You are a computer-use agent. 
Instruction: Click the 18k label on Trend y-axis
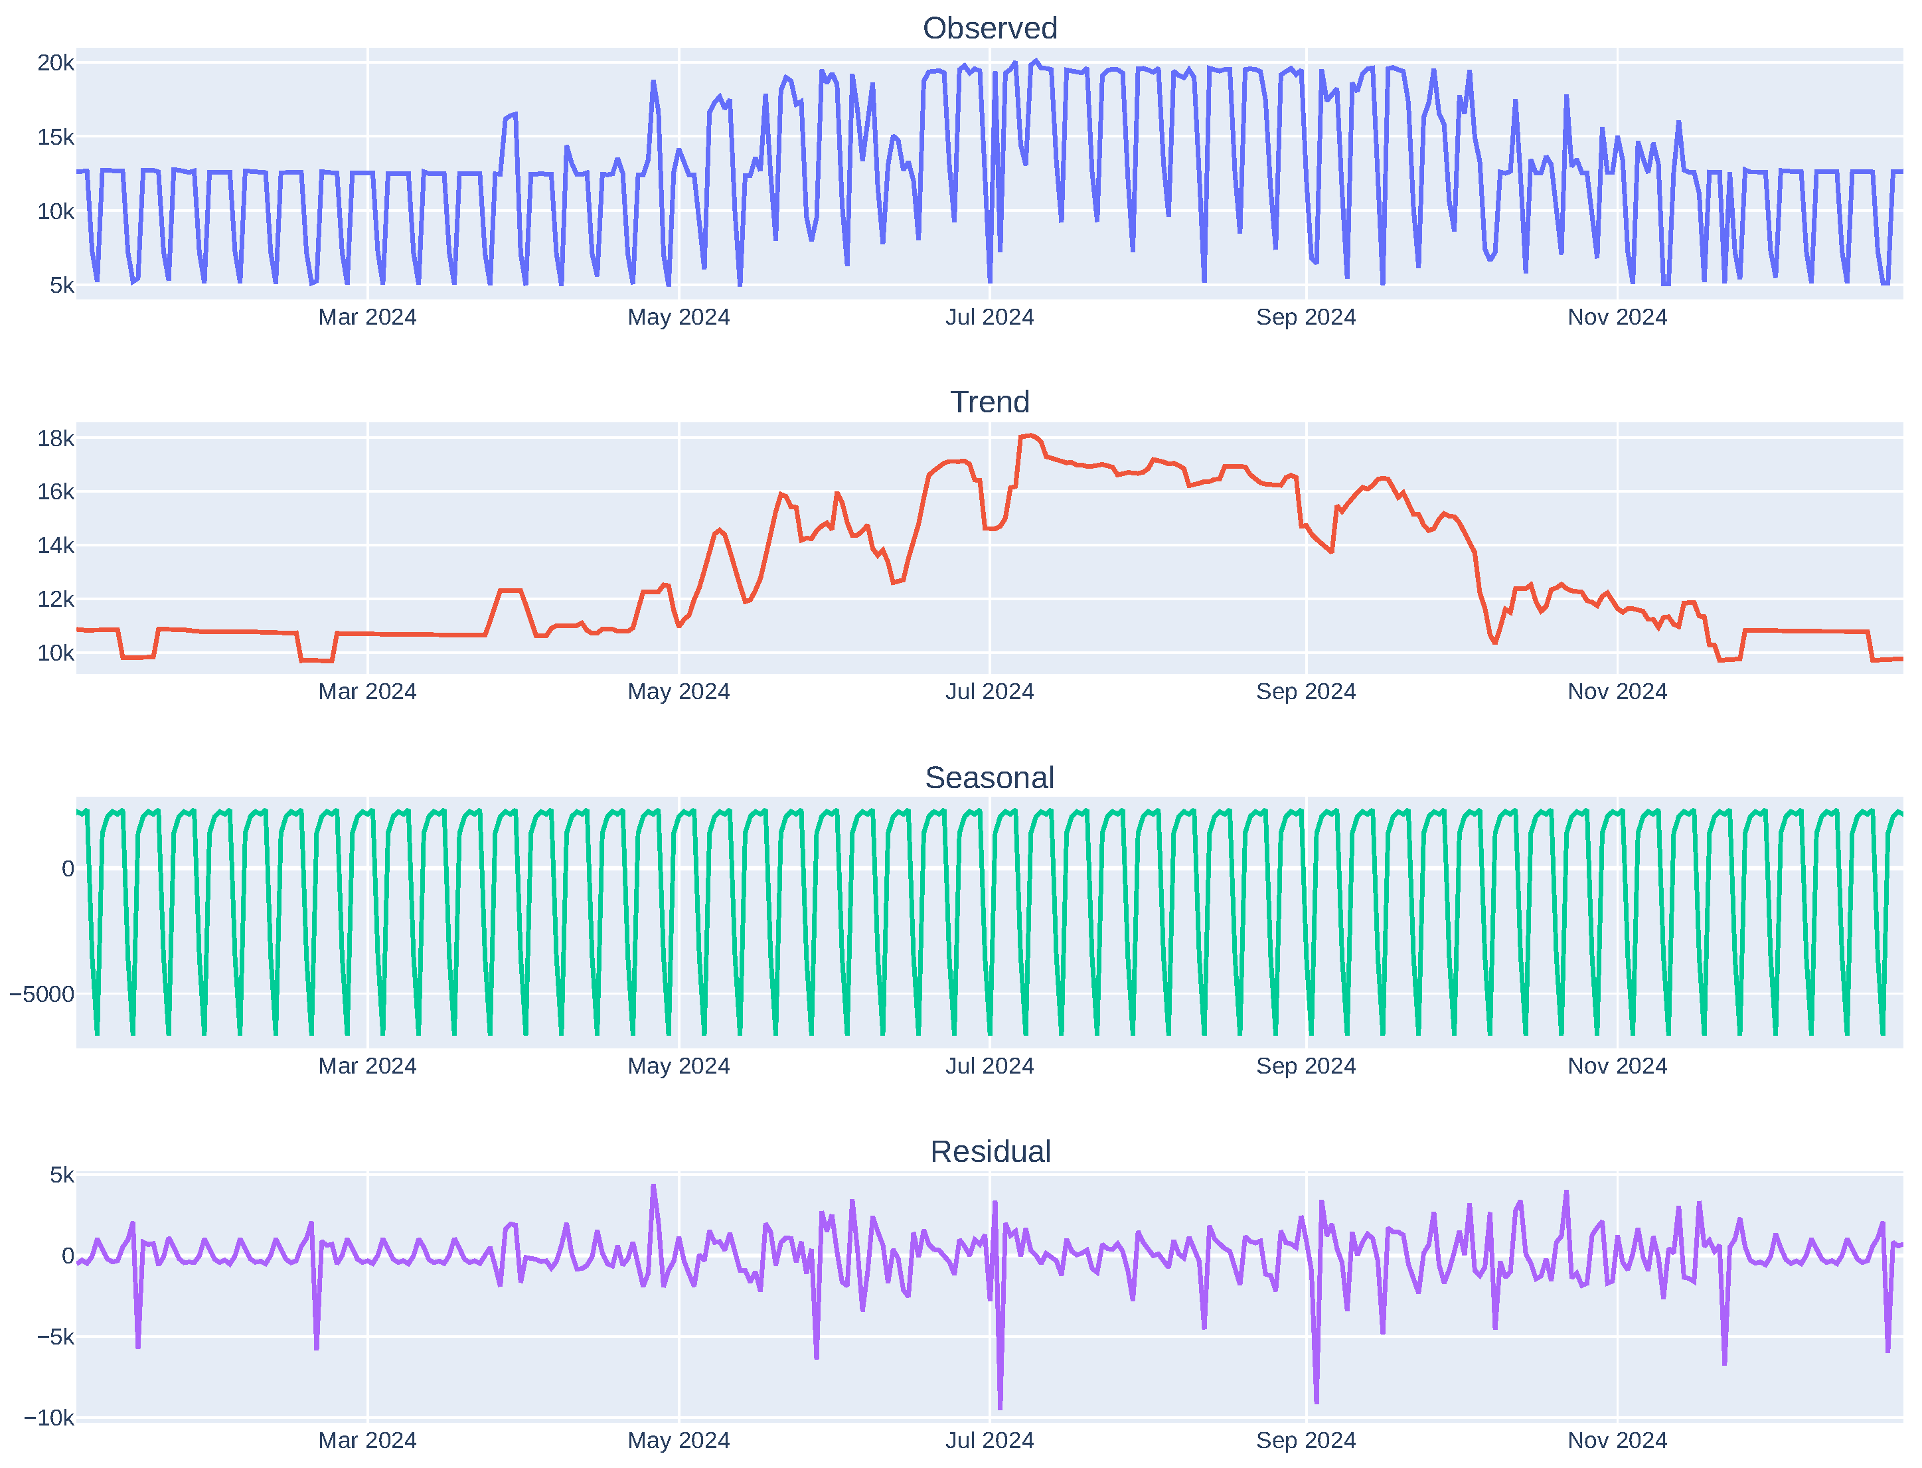(55, 439)
